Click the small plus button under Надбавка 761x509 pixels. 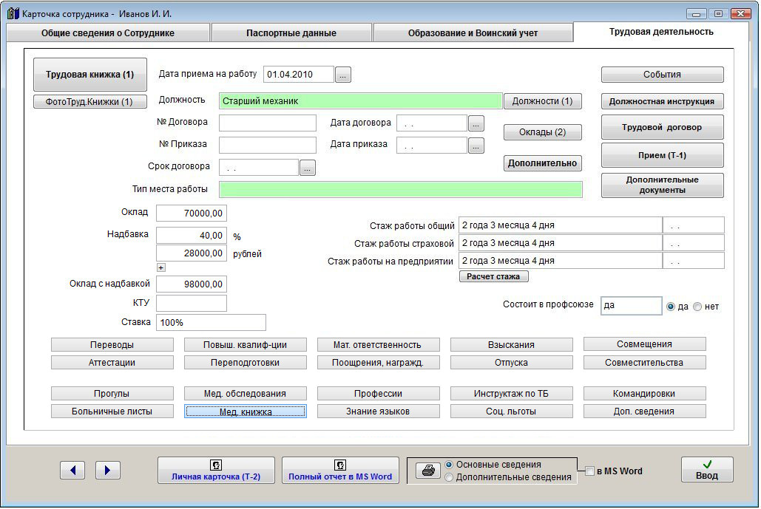click(x=161, y=267)
